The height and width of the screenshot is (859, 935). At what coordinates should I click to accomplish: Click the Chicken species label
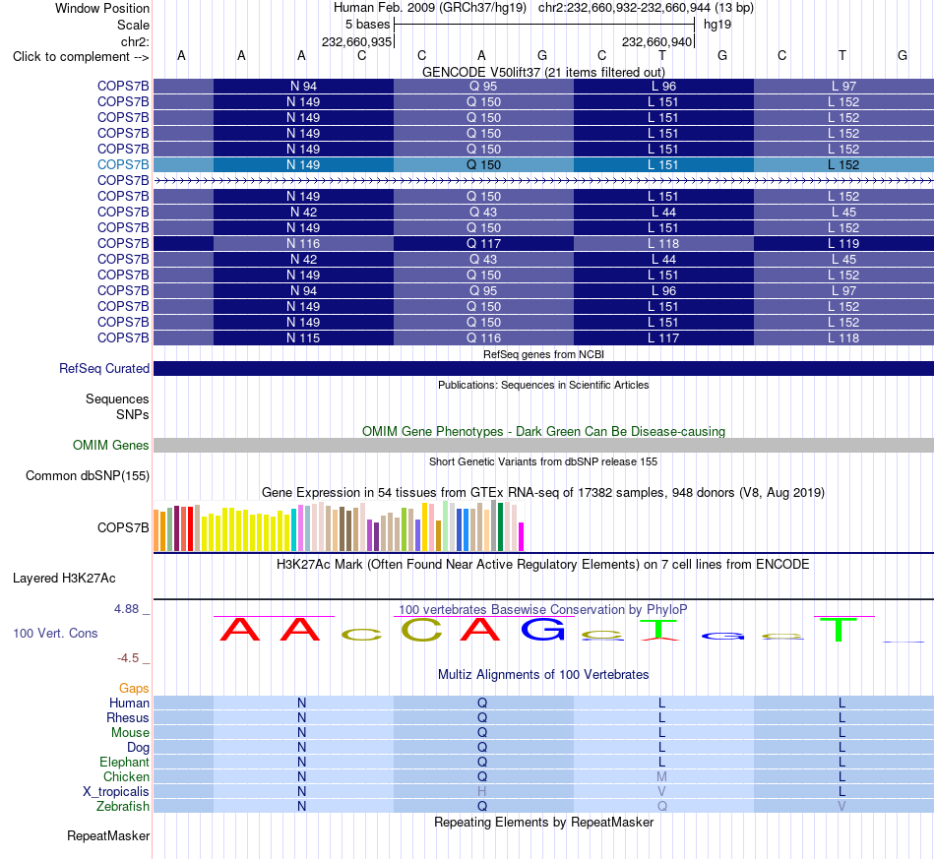pos(126,776)
